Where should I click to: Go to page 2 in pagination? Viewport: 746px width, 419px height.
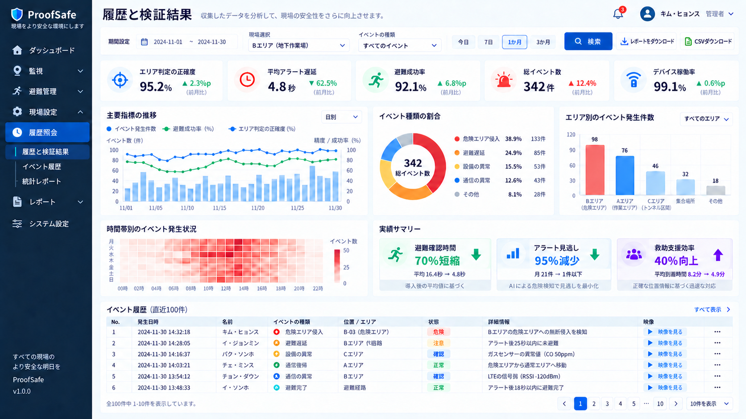pos(594,404)
